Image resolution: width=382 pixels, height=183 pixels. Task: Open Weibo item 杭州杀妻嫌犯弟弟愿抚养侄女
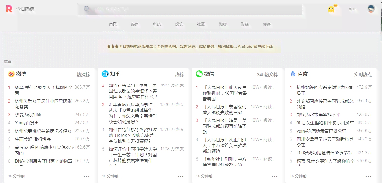(x=43, y=131)
